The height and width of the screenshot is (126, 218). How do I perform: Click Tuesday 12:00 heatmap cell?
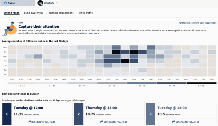click(116, 52)
